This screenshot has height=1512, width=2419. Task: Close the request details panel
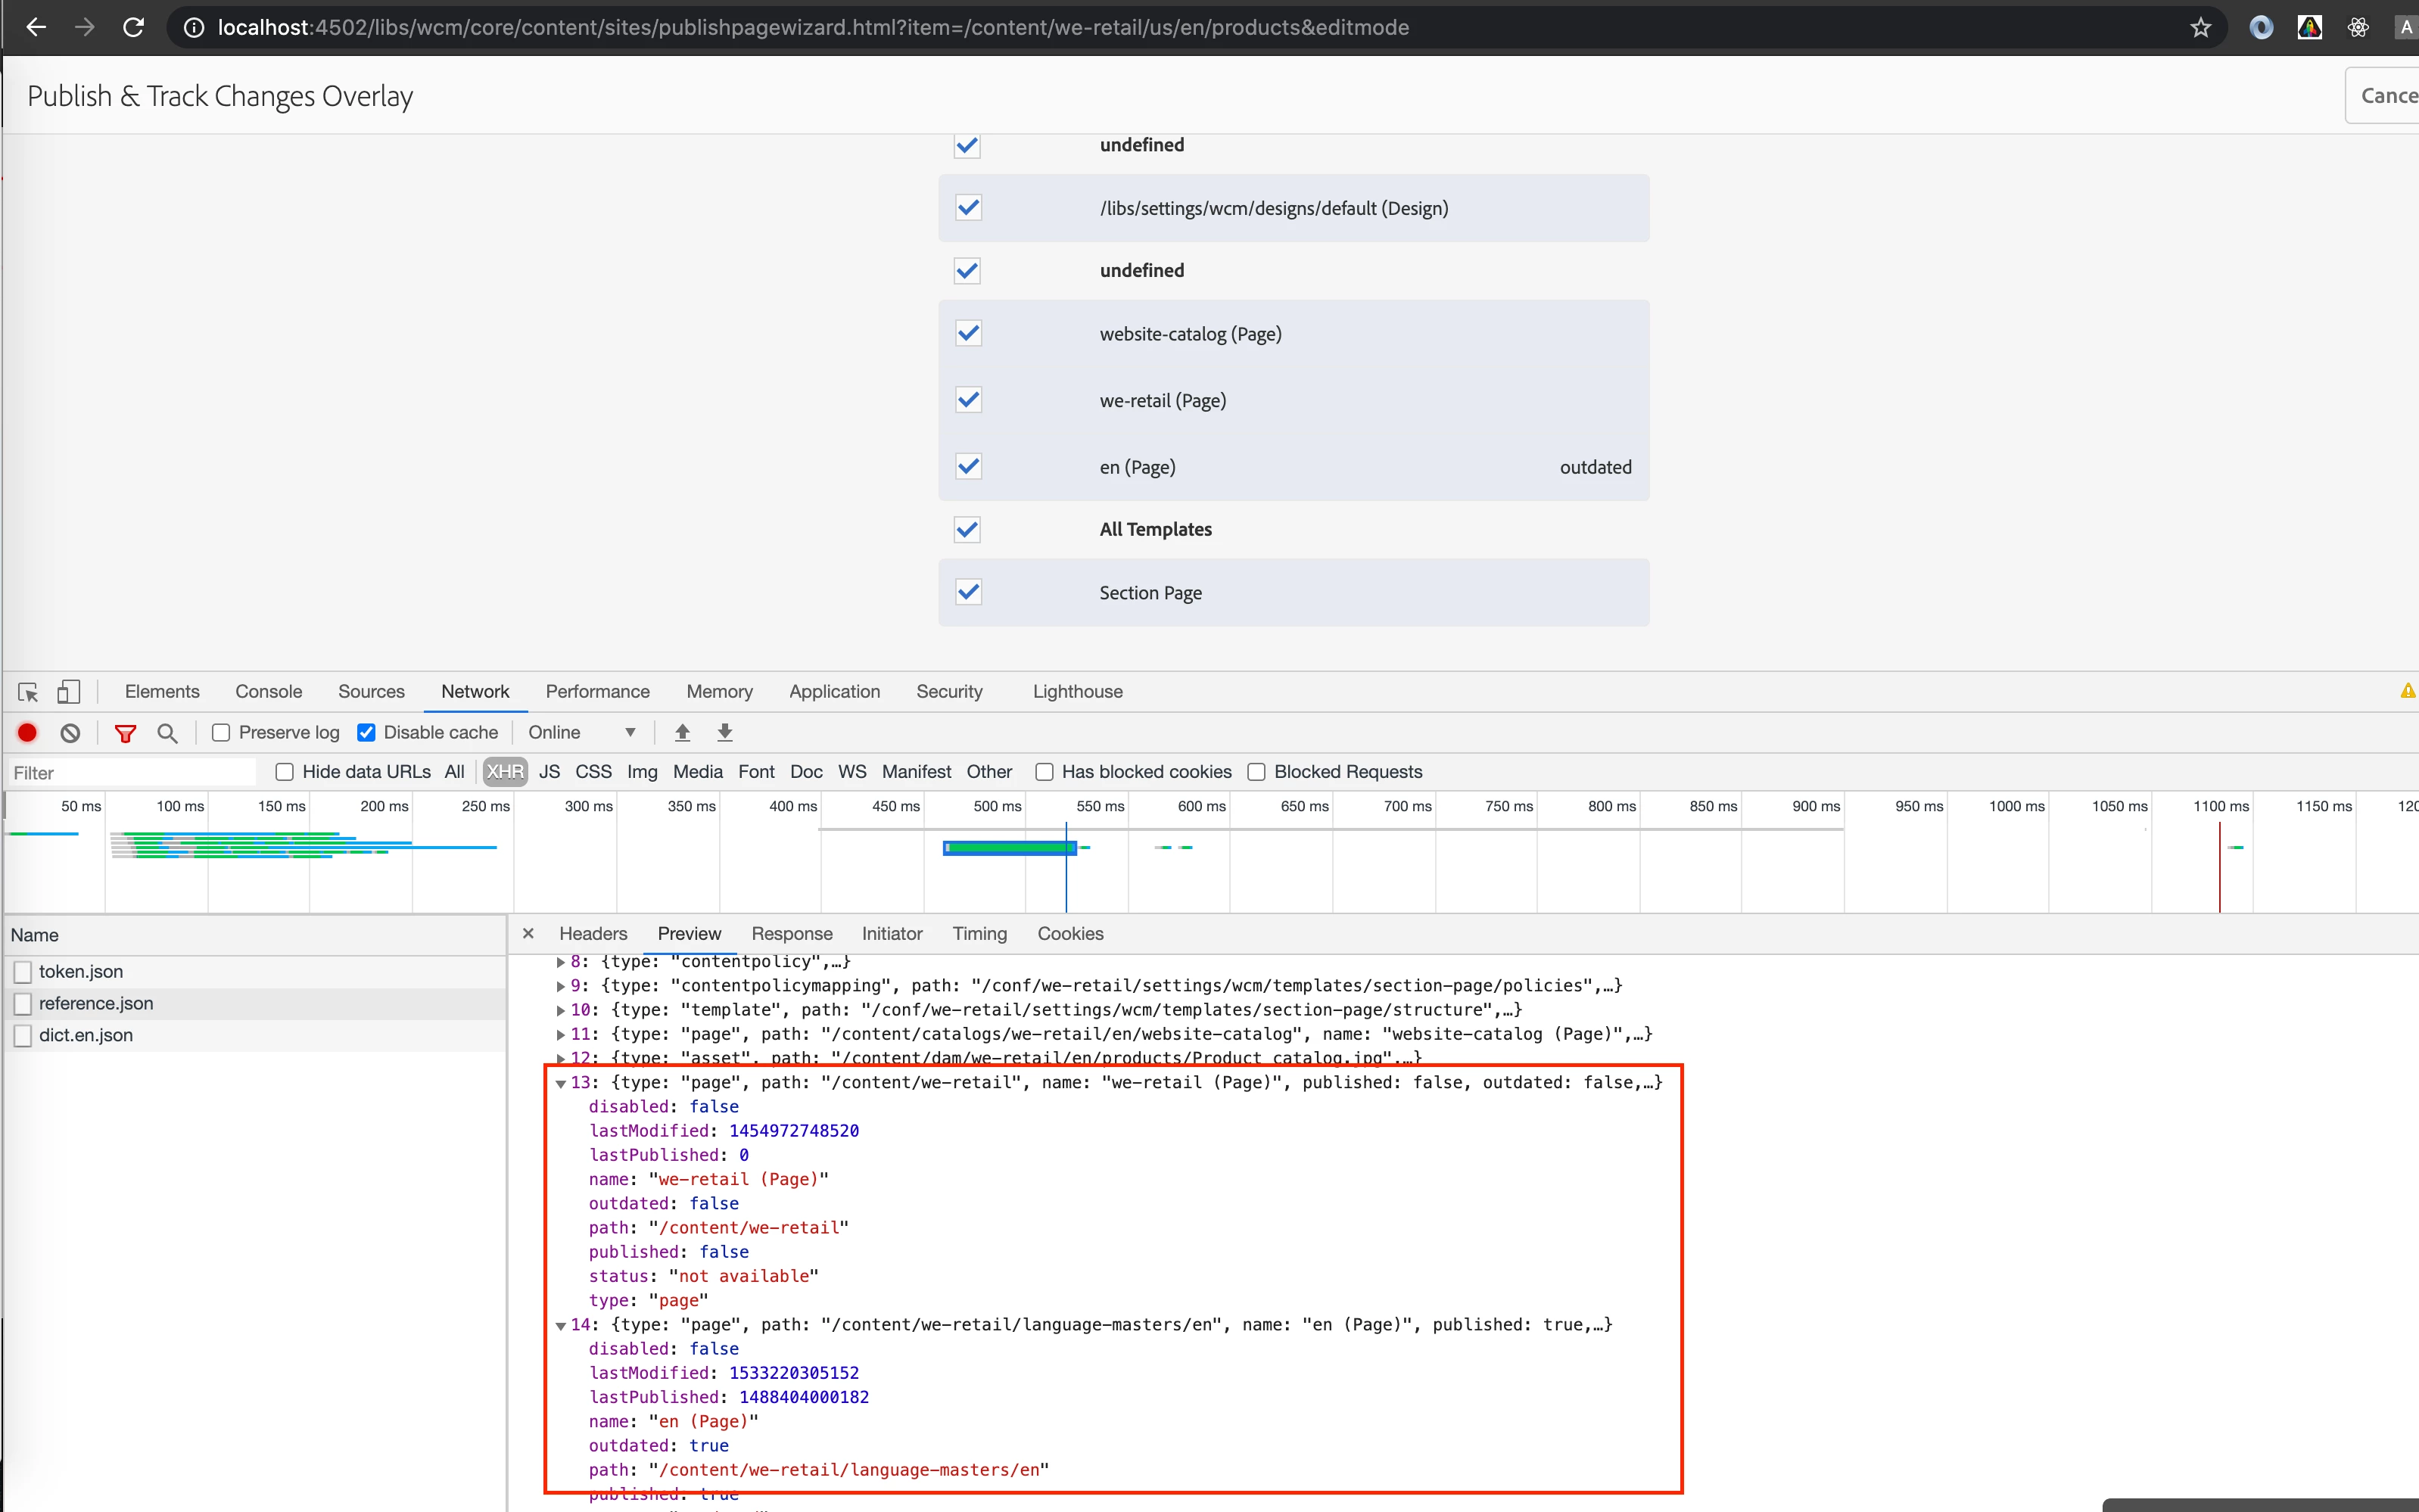(528, 934)
